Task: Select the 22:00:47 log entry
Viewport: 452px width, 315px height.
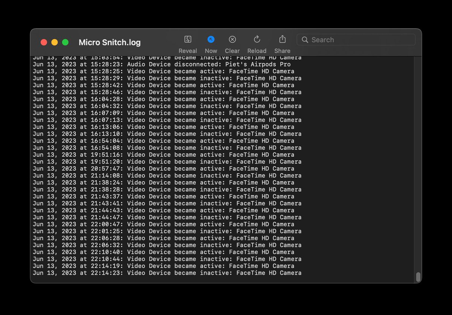Action: pyautogui.click(x=163, y=224)
